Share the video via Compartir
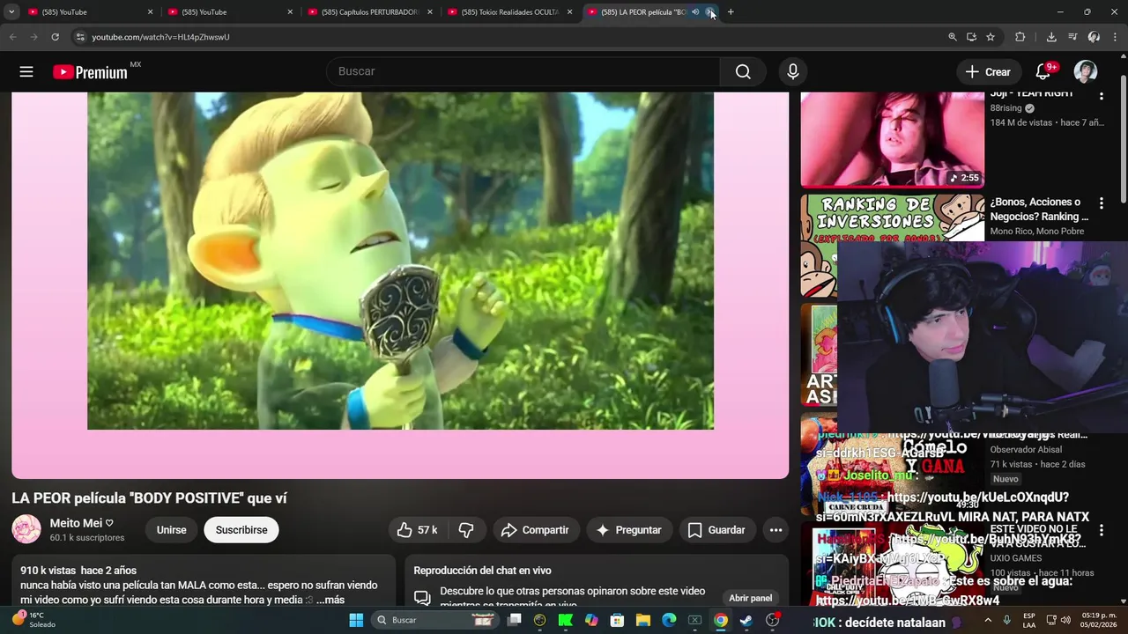 coord(535,530)
